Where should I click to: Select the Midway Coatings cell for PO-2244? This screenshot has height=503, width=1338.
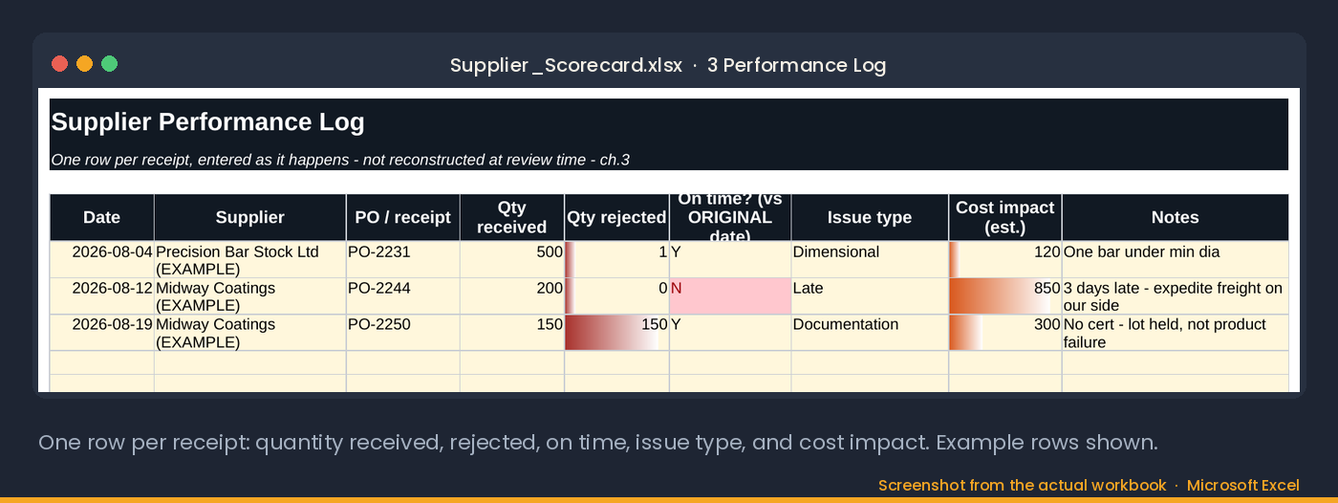[249, 296]
